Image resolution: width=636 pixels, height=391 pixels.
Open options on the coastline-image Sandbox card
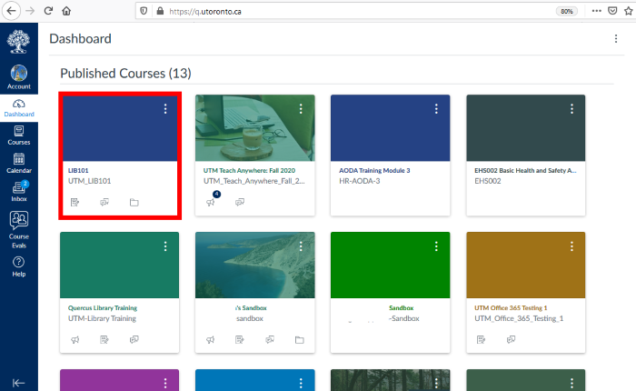(301, 246)
